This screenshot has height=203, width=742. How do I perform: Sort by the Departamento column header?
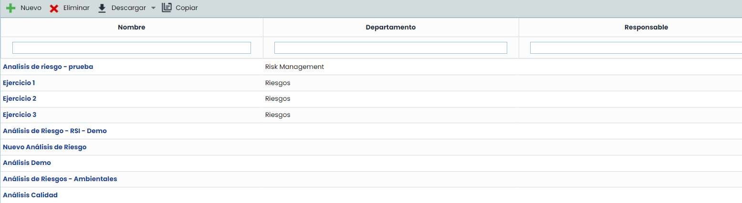390,28
